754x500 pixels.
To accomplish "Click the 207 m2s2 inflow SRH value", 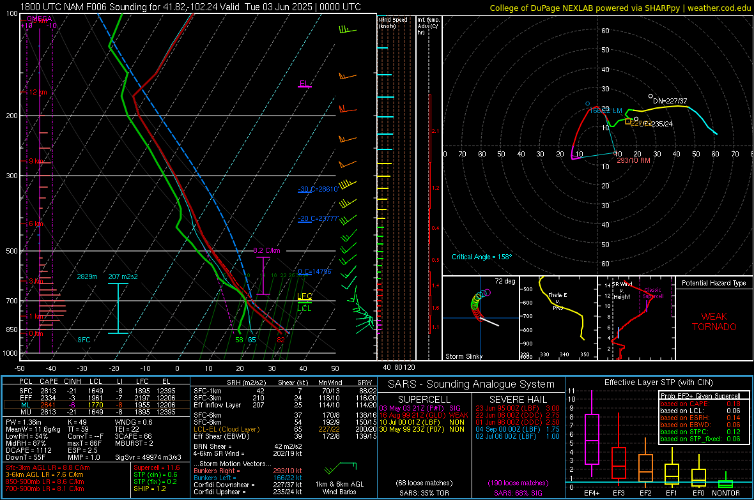I will click(123, 277).
